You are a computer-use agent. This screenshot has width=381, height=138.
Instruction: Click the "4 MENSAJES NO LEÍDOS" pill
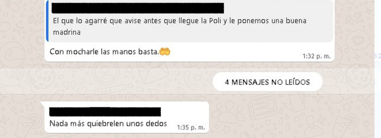point(267,82)
